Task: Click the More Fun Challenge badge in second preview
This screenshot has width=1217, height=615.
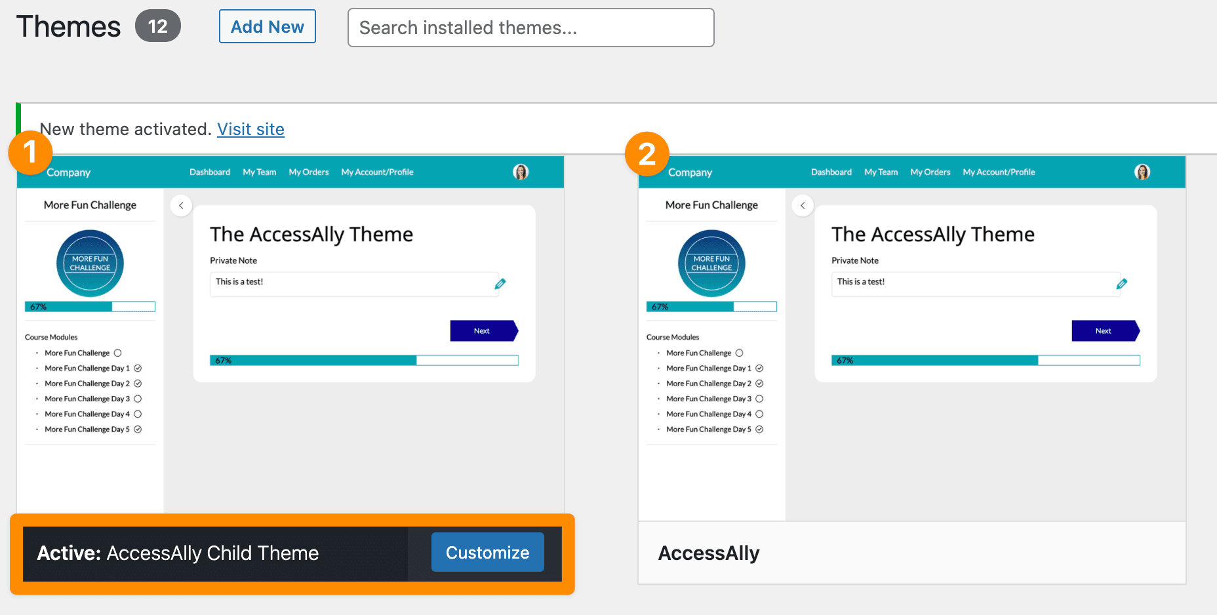Action: tap(711, 263)
